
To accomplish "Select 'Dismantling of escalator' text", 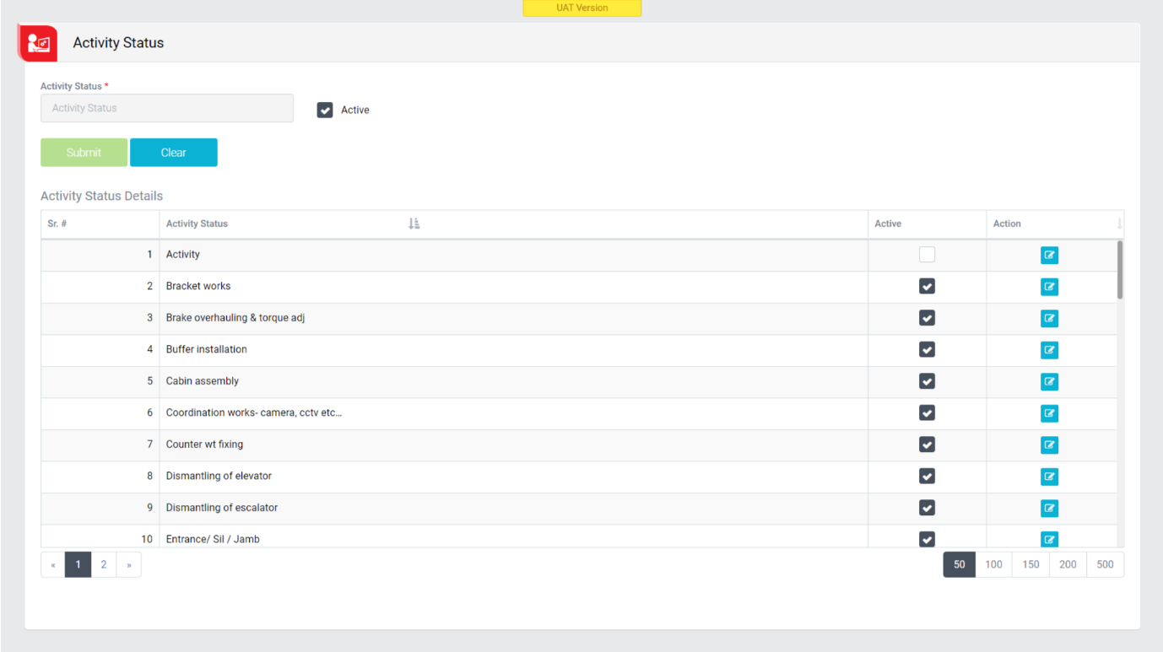I will click(222, 508).
